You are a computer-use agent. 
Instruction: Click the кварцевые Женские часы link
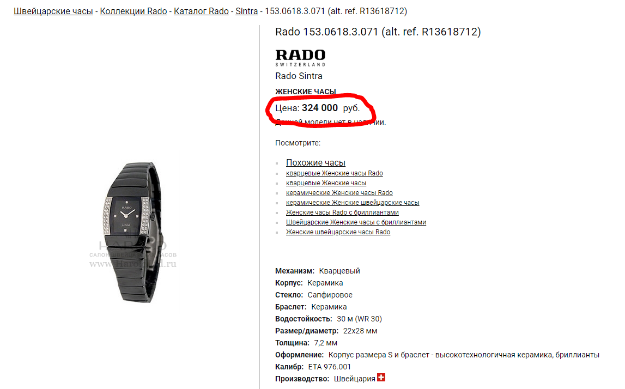[326, 183]
